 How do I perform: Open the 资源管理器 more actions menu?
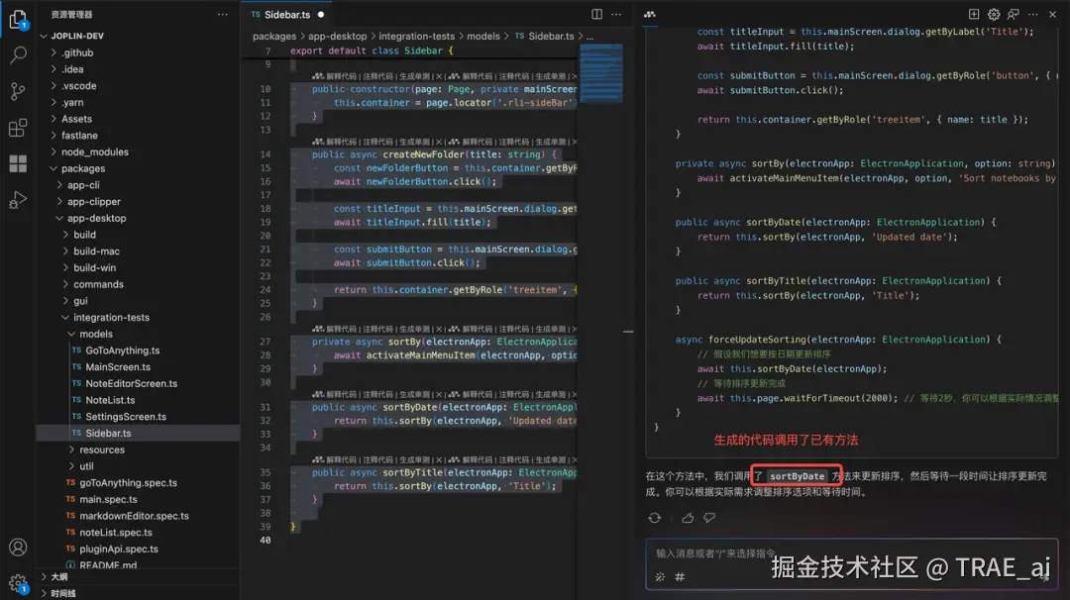click(x=223, y=14)
